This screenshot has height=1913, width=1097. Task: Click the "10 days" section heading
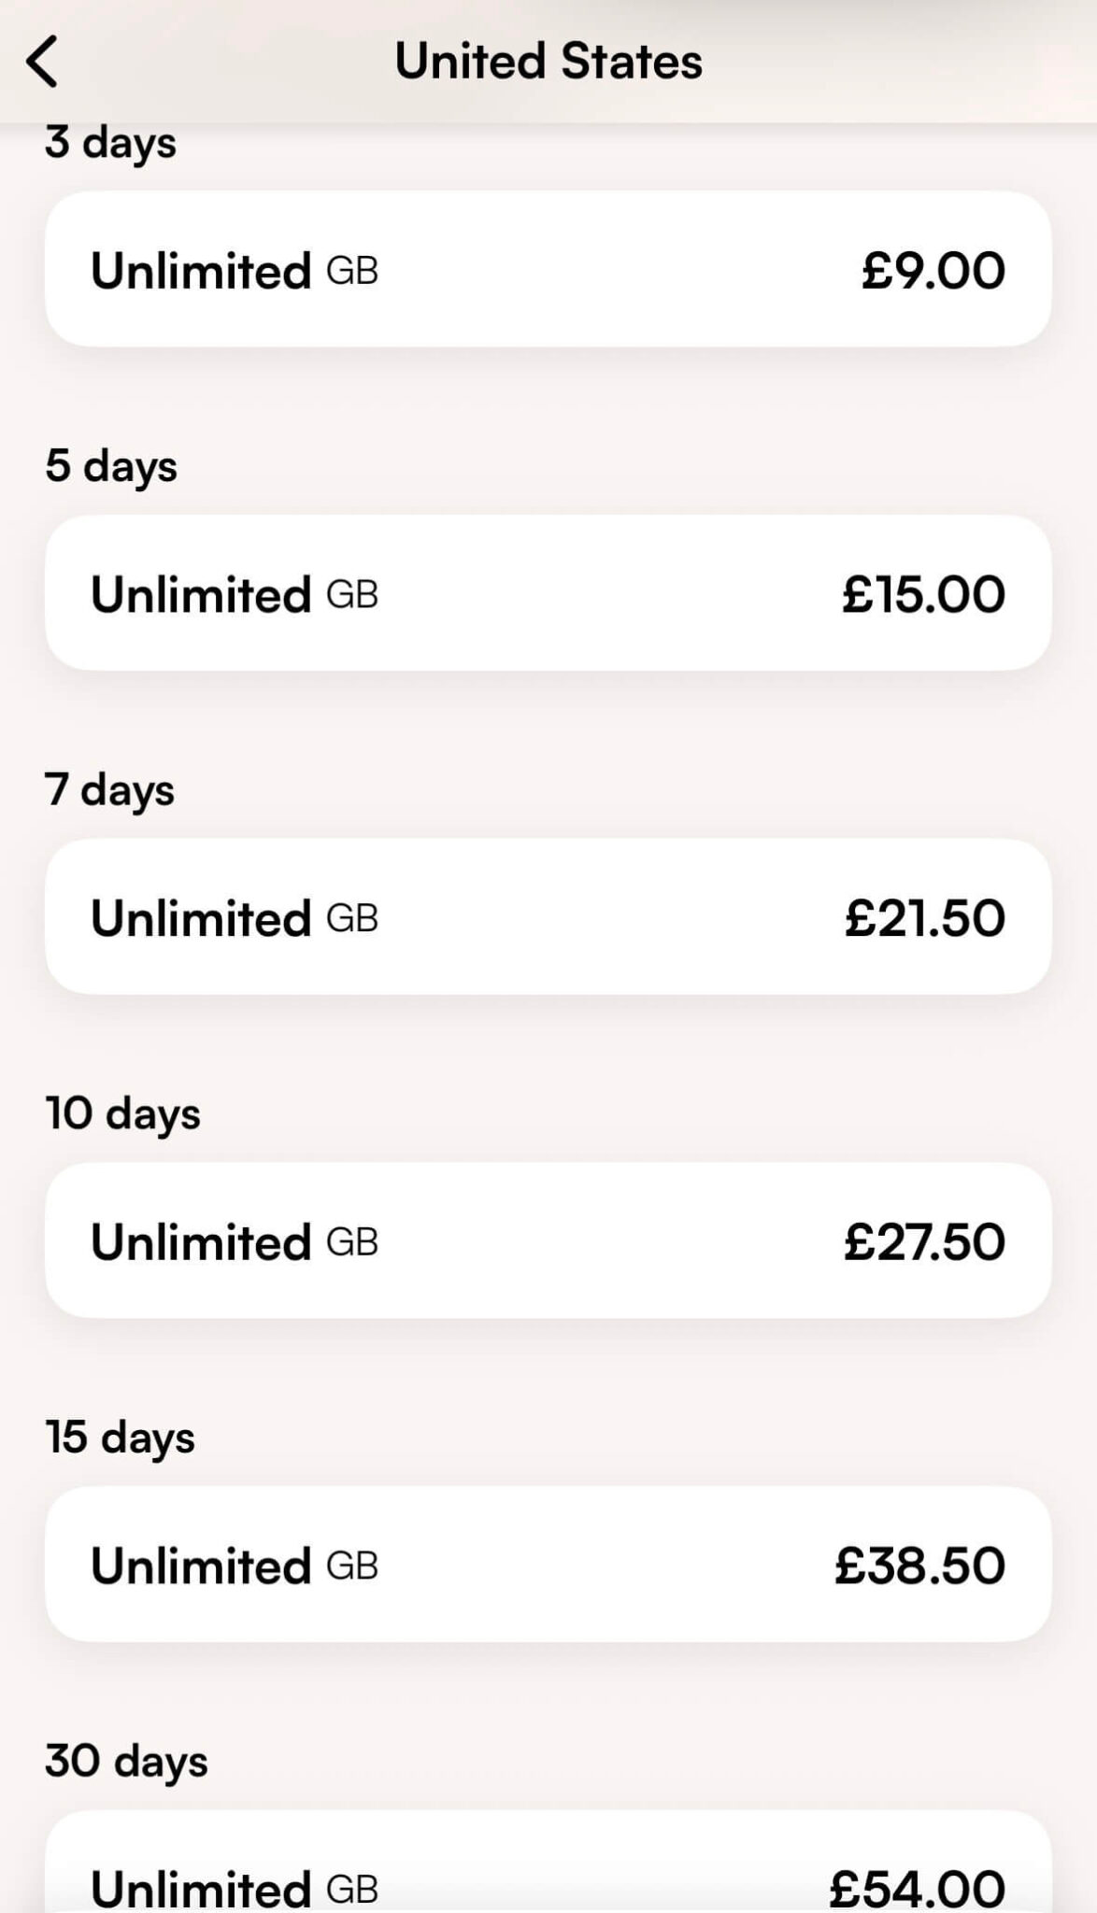pos(122,1113)
